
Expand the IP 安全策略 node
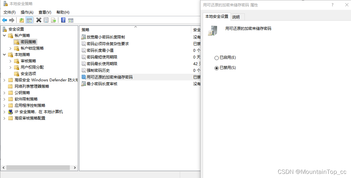pyautogui.click(x=4, y=112)
